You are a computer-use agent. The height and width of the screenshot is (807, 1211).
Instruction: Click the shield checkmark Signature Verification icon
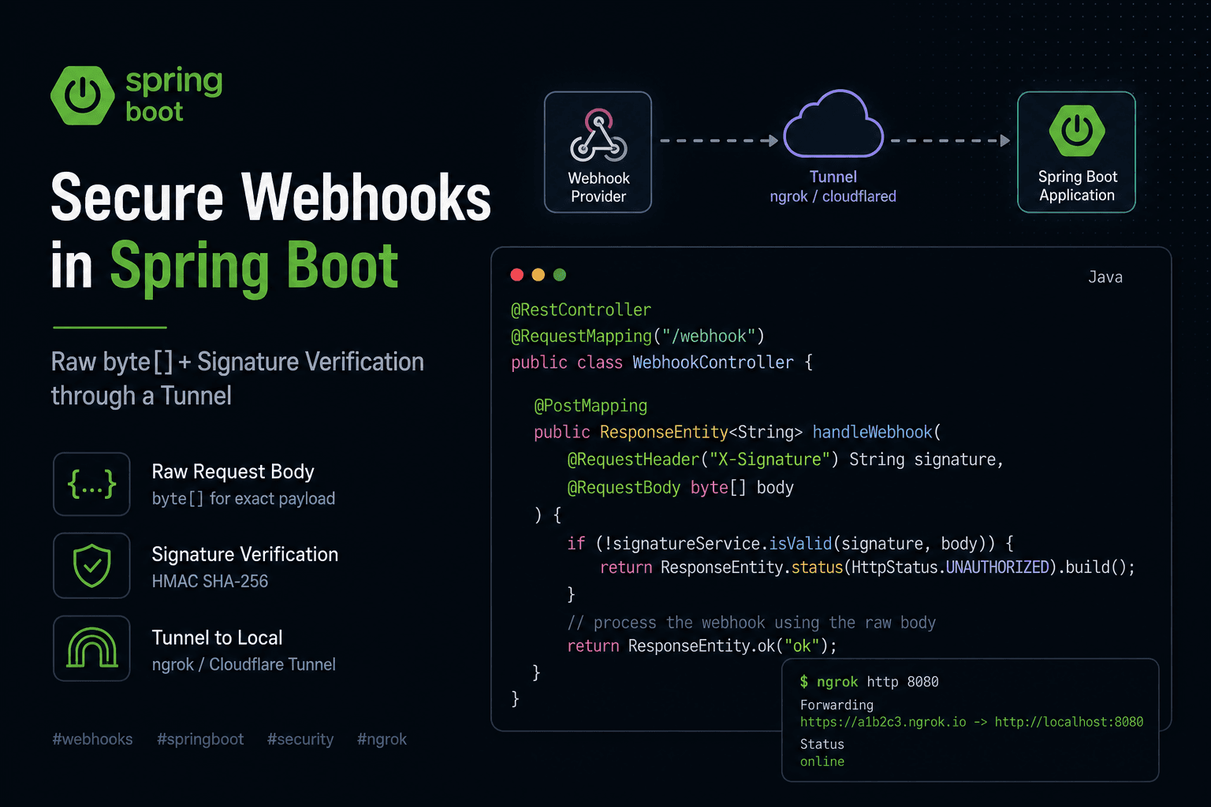click(91, 565)
